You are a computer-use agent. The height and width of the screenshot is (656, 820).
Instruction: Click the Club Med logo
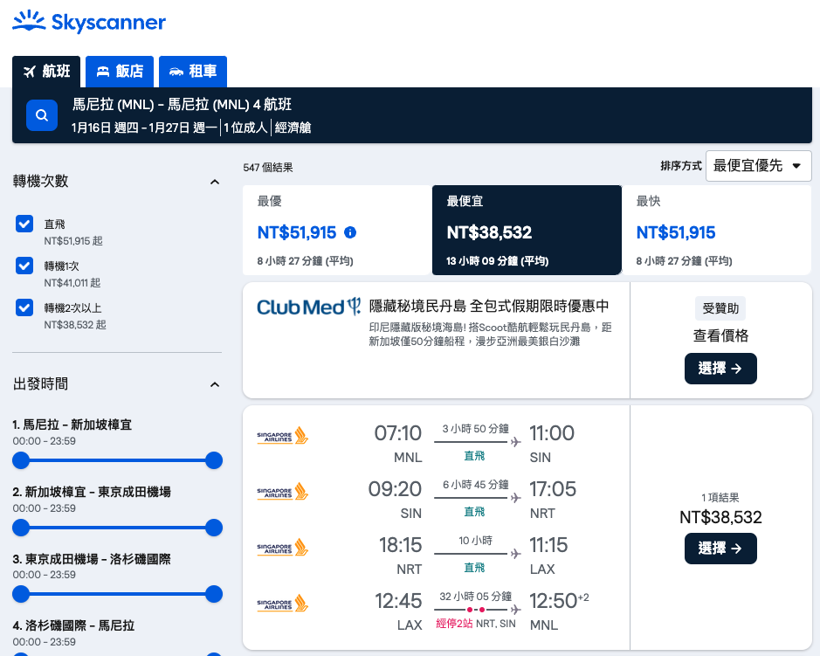pos(308,307)
